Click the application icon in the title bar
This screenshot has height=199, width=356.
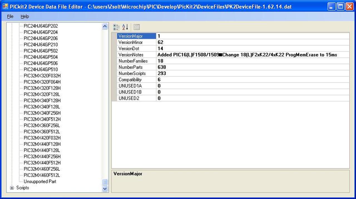pyautogui.click(x=5, y=6)
